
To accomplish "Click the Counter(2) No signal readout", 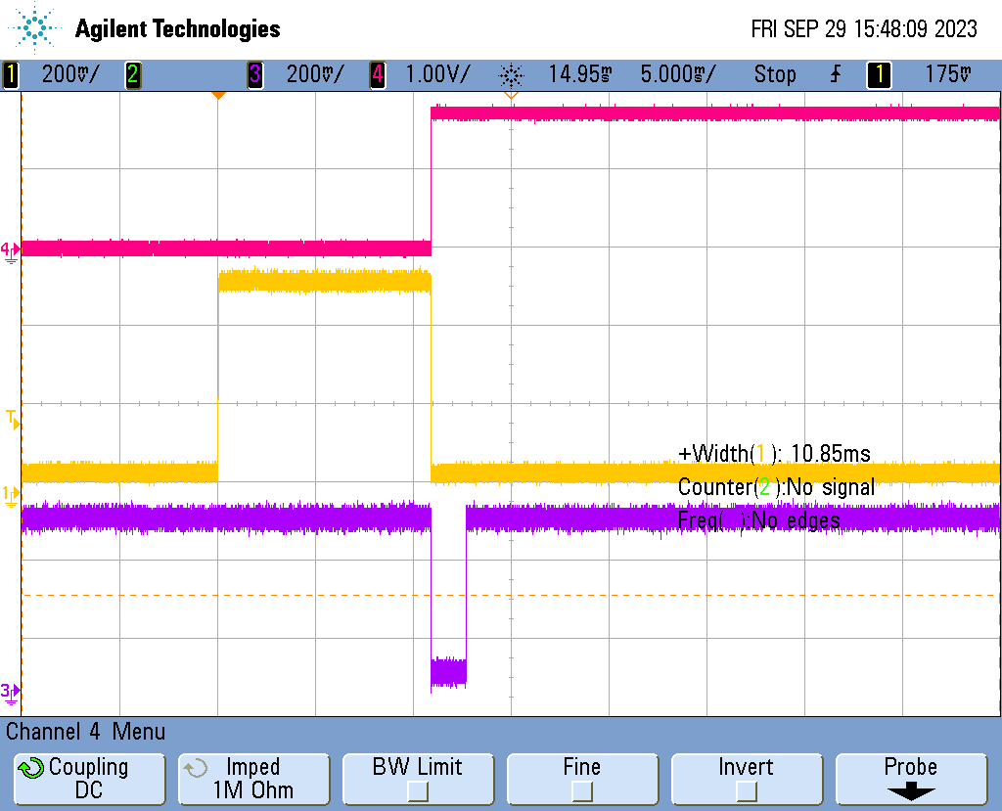I will pos(776,487).
